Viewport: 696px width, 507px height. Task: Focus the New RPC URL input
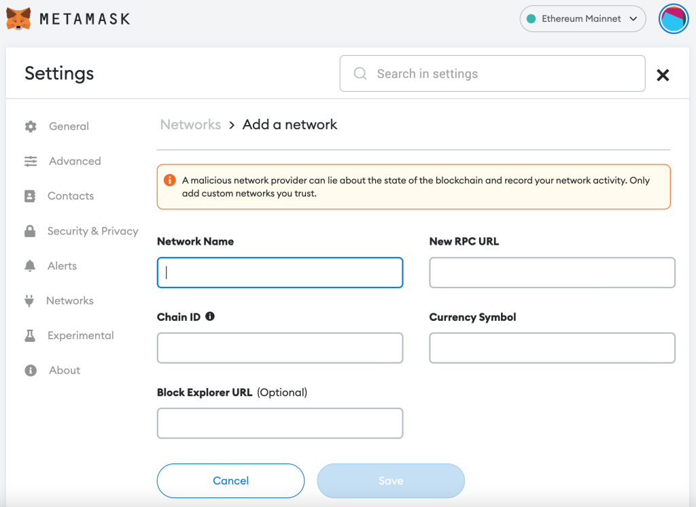pos(552,273)
